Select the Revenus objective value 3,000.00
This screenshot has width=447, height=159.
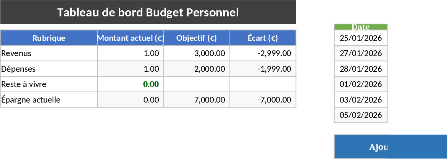[197, 53]
